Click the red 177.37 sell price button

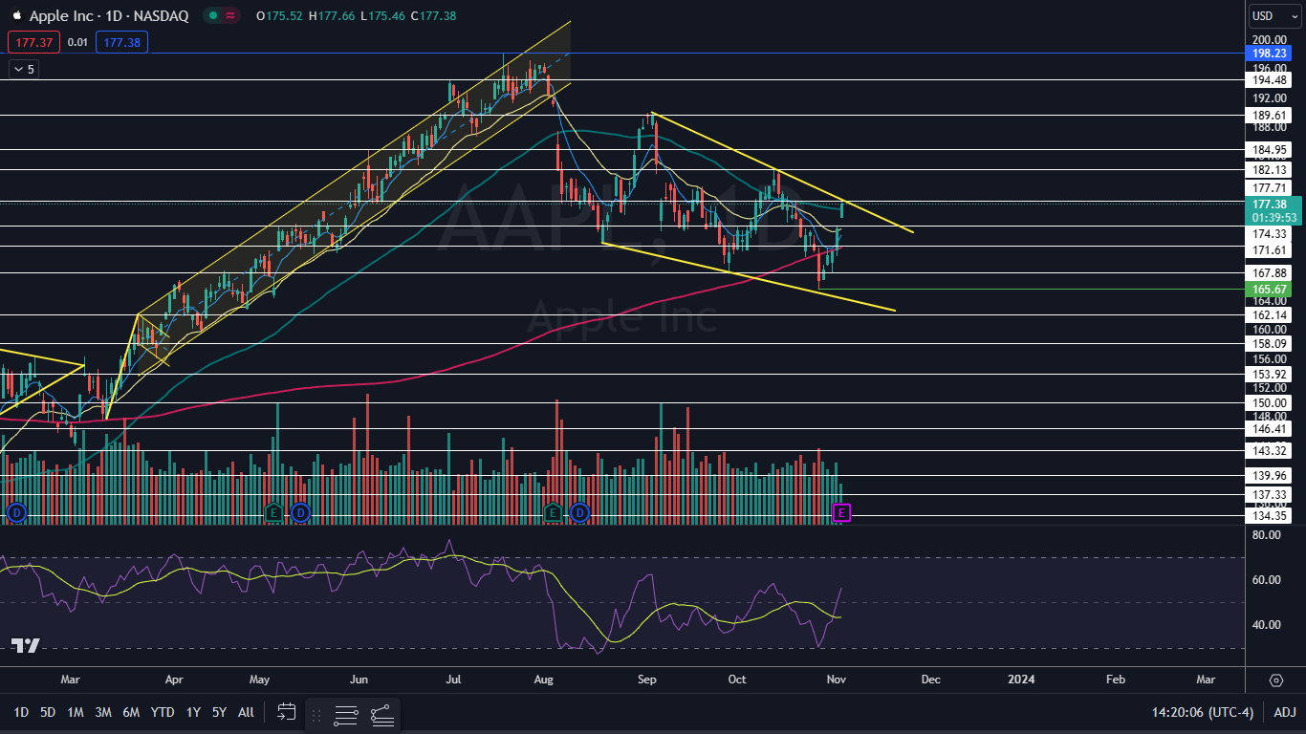(34, 42)
